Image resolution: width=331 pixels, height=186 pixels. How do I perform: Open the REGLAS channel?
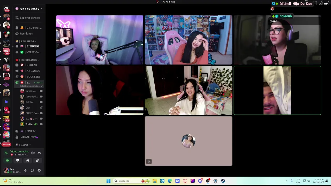[x=29, y=65]
